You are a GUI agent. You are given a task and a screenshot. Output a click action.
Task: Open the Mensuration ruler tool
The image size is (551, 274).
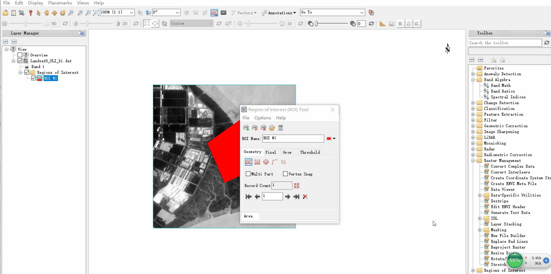[382, 24]
